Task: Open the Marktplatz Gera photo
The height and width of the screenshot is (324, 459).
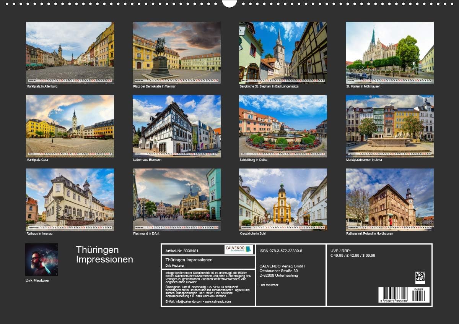Action: [70, 126]
